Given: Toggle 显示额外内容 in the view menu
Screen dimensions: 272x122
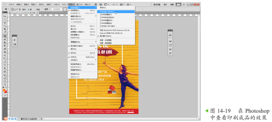Looking at the screenshot, I should point(82,46).
